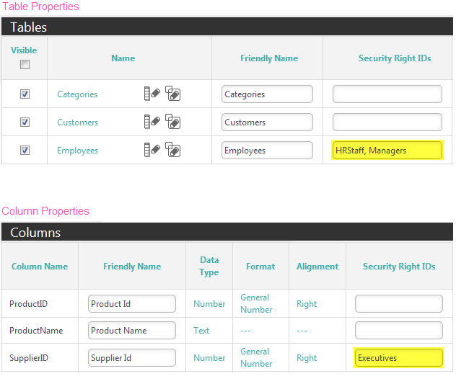
Task: Change Right alignment for ProductID
Action: click(307, 304)
